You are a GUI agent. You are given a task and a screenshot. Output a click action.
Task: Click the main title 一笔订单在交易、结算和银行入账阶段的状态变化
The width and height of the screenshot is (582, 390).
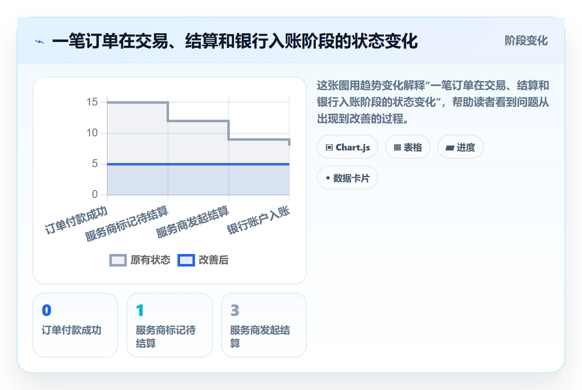click(235, 41)
